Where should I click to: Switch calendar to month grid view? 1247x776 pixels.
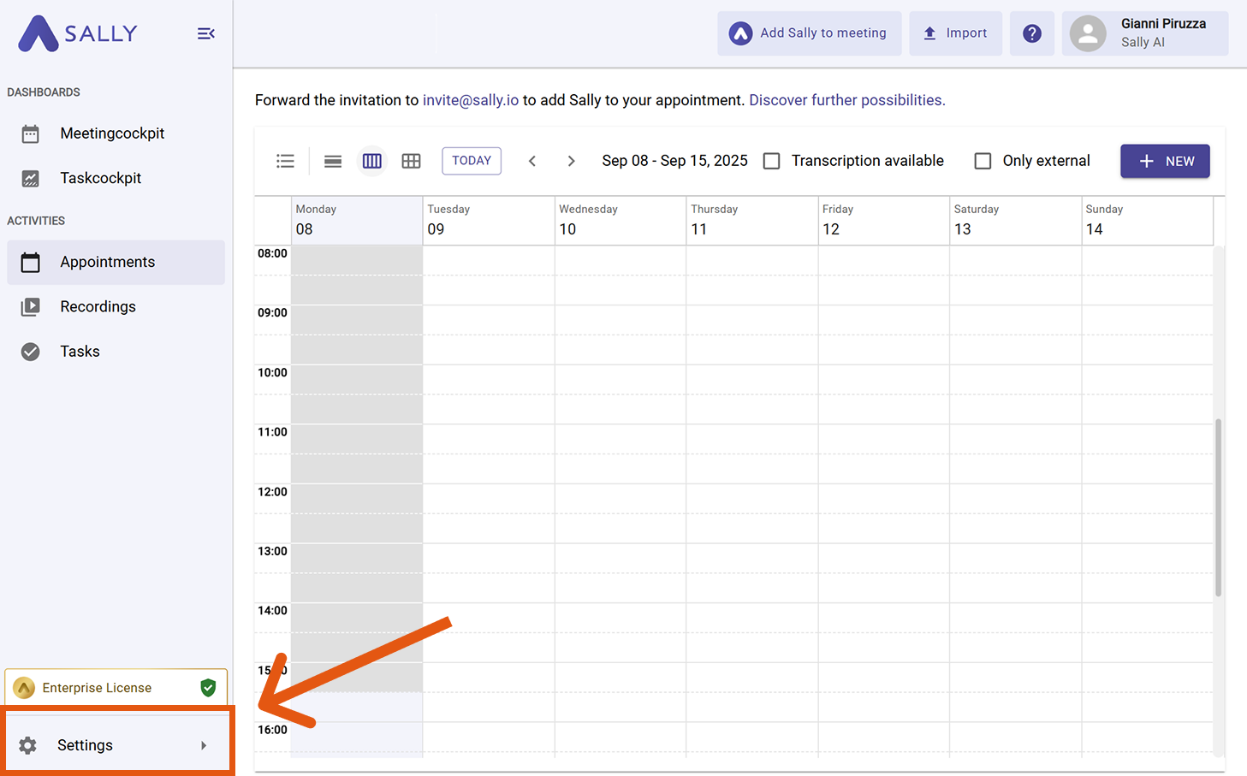pyautogui.click(x=411, y=161)
